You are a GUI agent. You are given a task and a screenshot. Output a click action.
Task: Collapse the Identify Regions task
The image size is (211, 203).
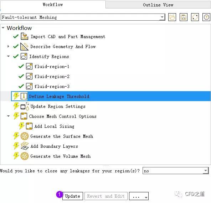point(8,56)
